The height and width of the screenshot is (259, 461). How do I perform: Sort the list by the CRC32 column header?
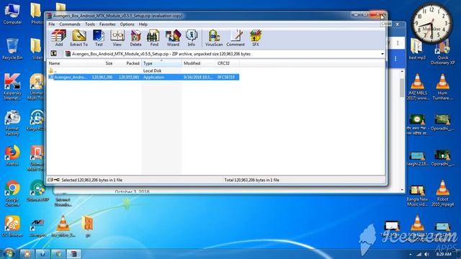tap(228, 63)
